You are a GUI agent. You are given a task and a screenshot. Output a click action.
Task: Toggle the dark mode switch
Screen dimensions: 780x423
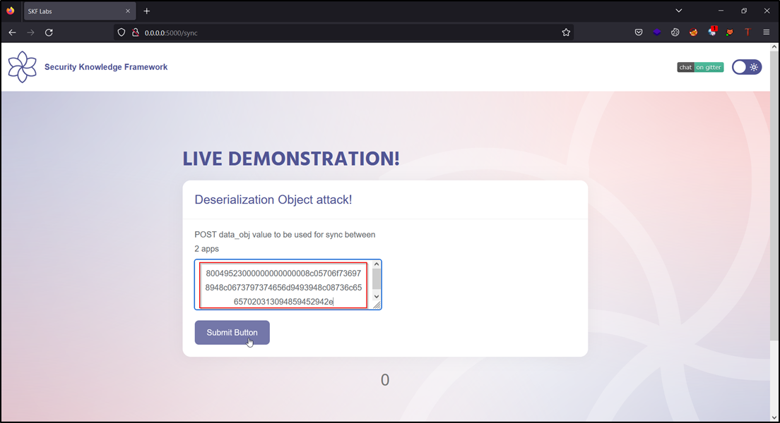[746, 66]
